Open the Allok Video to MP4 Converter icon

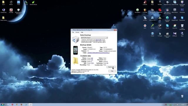(167, 11)
